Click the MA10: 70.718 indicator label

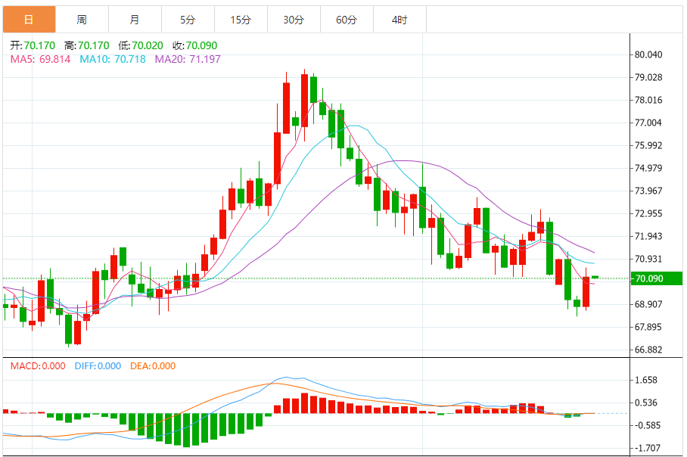point(113,59)
